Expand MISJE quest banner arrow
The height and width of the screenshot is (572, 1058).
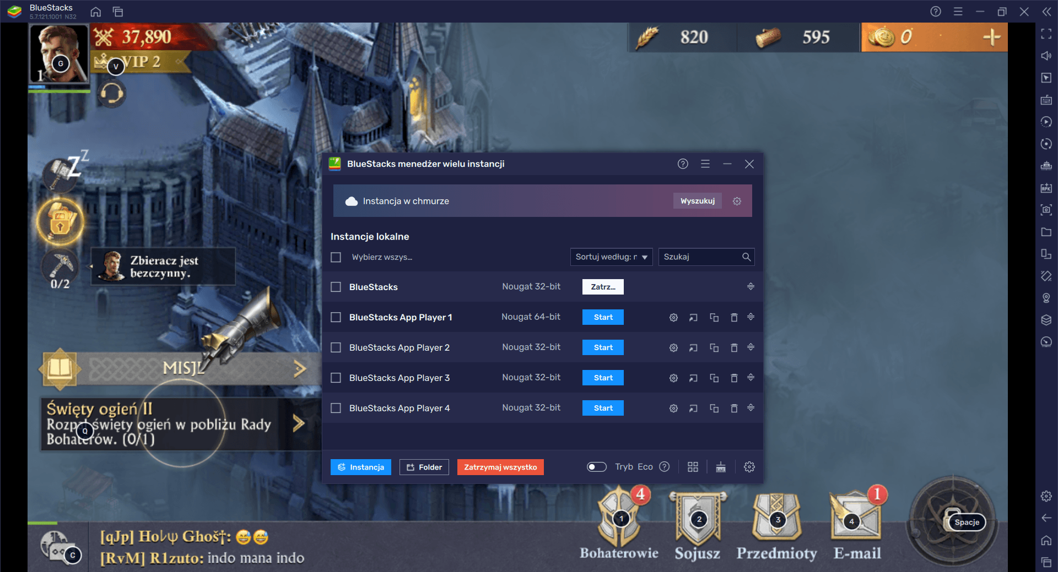299,368
